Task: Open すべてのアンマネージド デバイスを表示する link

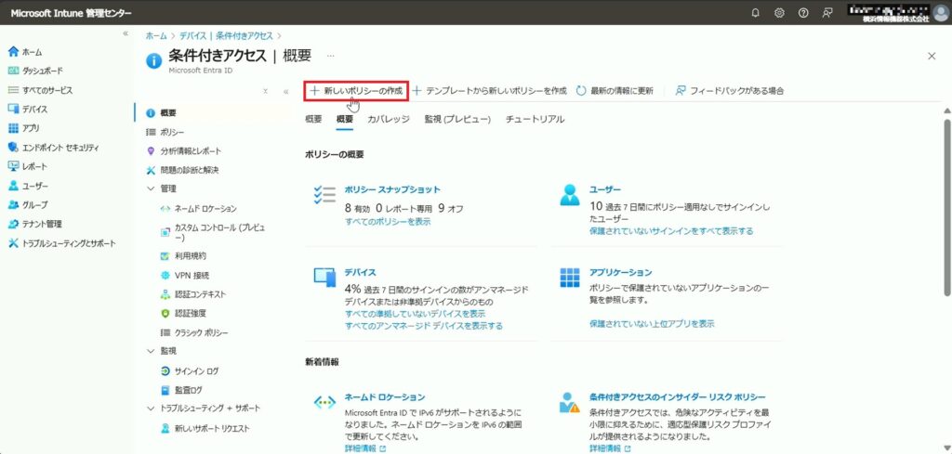Action: [x=424, y=326]
